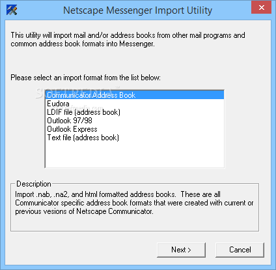276x270 pixels.
Task: Click the 'Import .nab, .na2, and html' description line
Action: tap(118, 194)
